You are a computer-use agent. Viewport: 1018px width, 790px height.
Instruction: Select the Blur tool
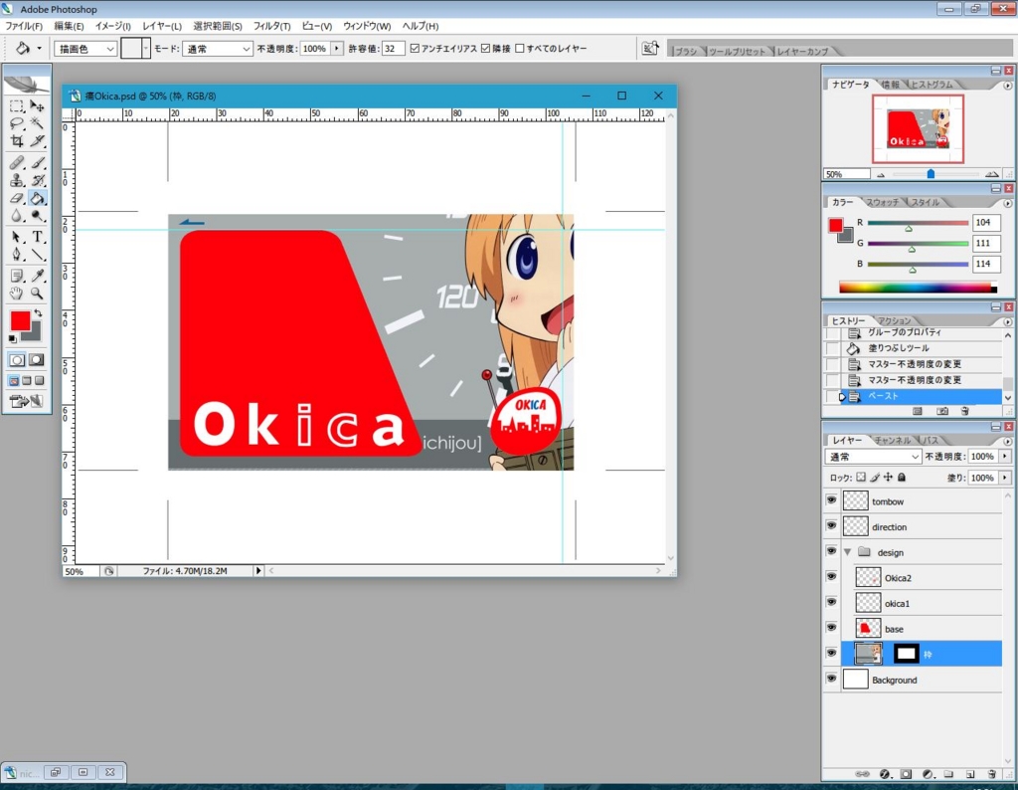tap(17, 216)
